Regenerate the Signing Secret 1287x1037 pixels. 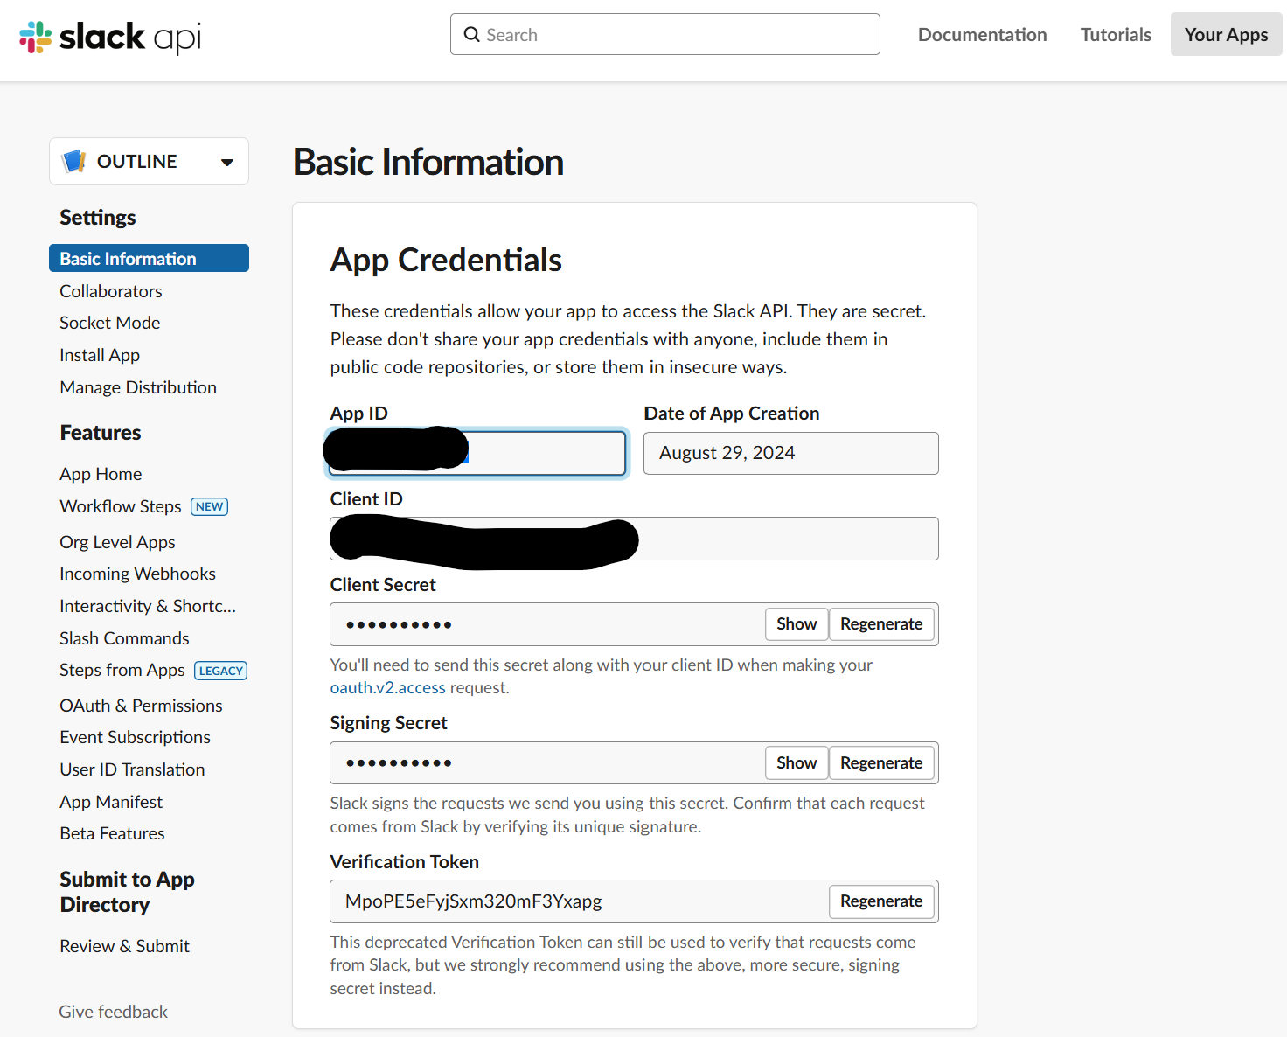881,763
